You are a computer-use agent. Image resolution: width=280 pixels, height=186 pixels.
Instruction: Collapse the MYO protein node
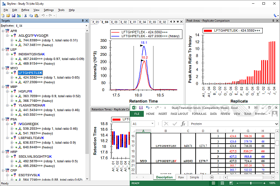(3, 68)
